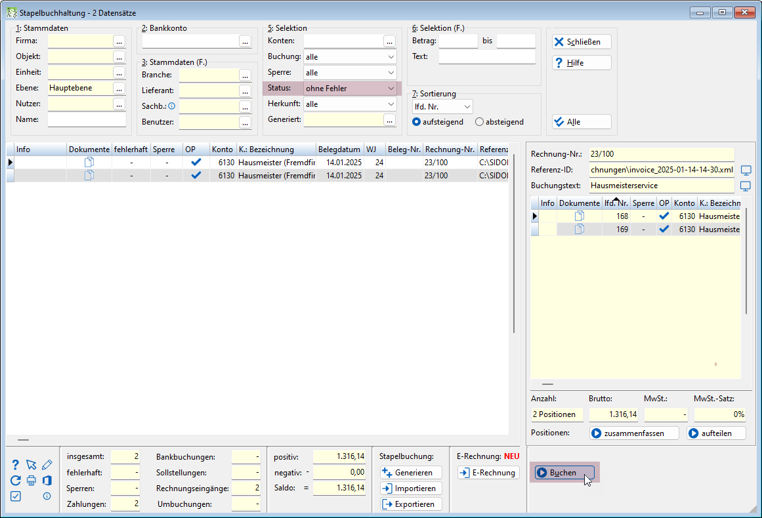Click the refresh circular arrow icon
The image size is (762, 518).
(x=16, y=481)
